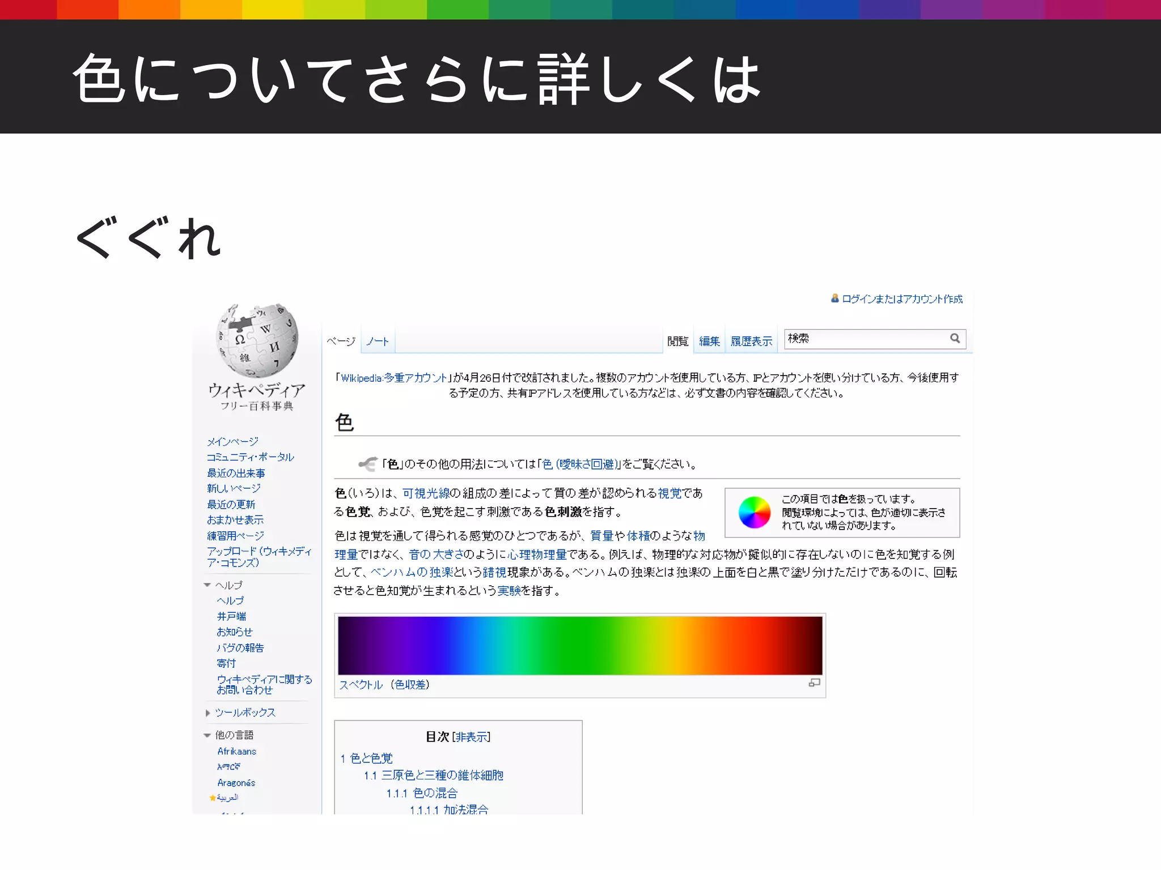
Task: Hide the table of contents via 非表示
Action: (x=471, y=736)
